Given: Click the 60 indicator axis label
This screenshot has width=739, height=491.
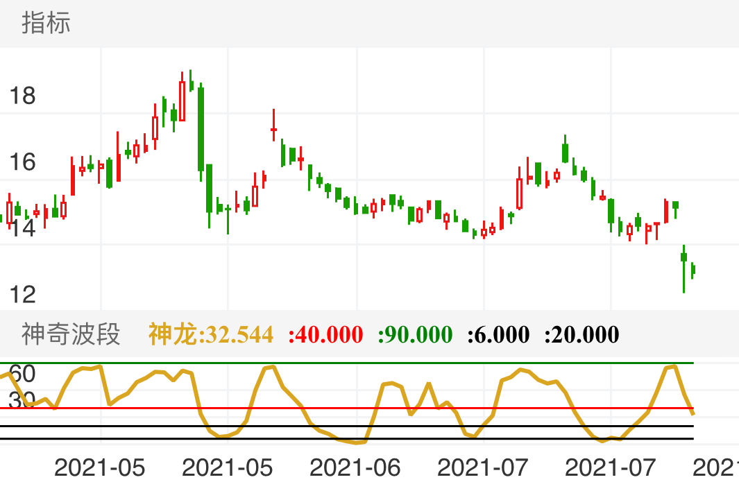Looking at the screenshot, I should 22,374.
